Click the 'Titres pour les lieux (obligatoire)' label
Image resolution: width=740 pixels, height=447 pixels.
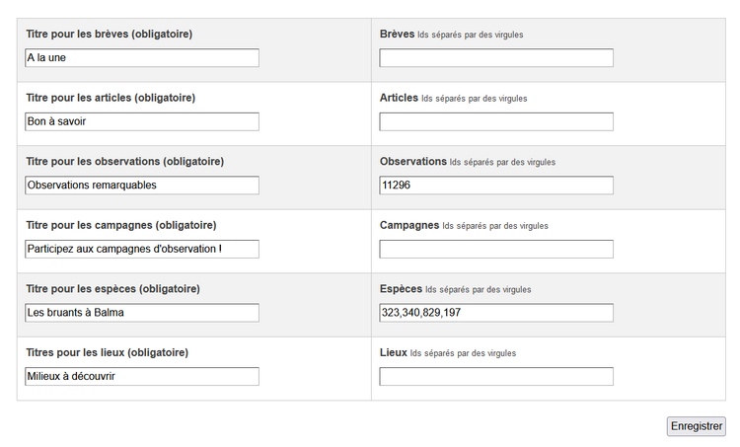click(x=107, y=352)
